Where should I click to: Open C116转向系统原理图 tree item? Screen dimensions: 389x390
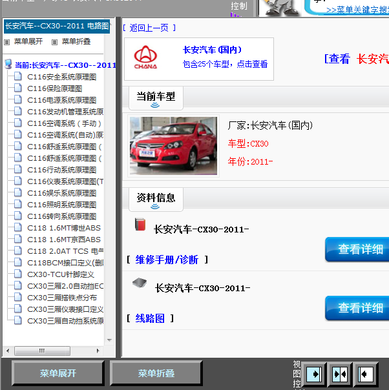point(62,216)
